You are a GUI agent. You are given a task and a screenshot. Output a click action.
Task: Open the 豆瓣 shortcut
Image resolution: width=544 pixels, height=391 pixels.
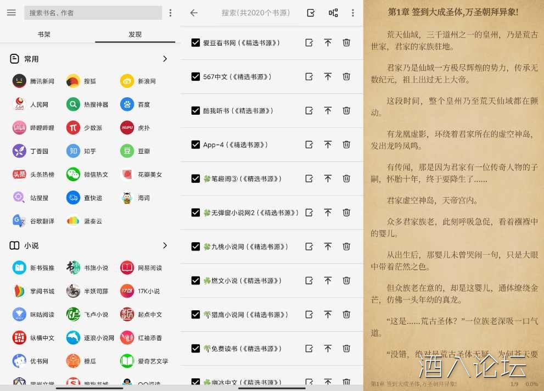click(x=135, y=151)
